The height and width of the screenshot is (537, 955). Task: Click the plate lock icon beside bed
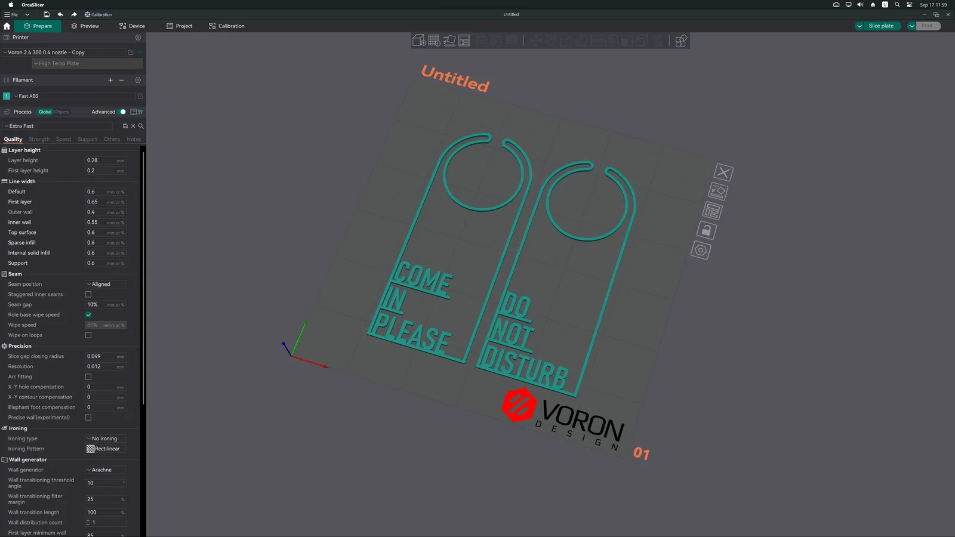point(707,230)
